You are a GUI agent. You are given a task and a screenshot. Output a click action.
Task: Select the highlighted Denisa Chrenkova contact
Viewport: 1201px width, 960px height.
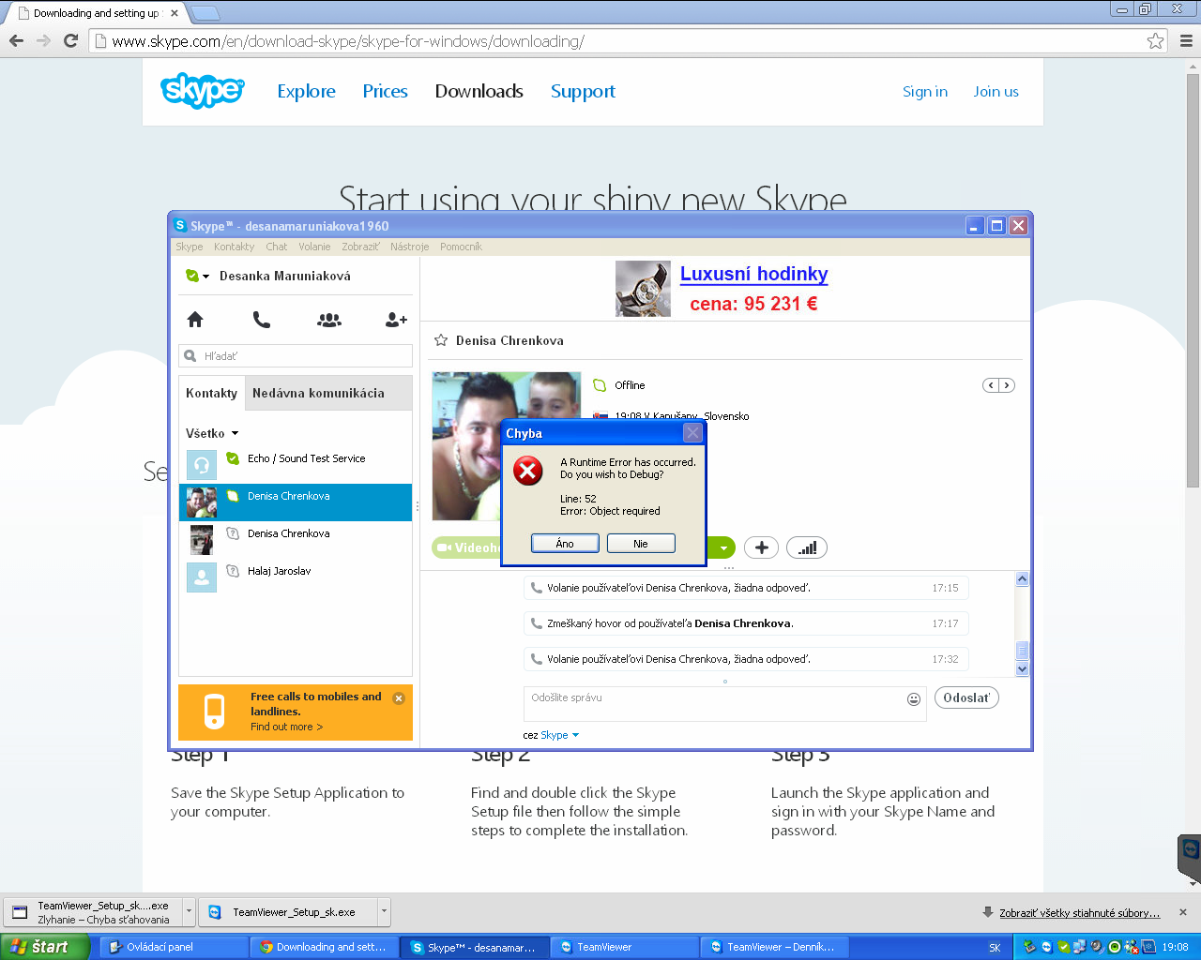pyautogui.click(x=296, y=502)
